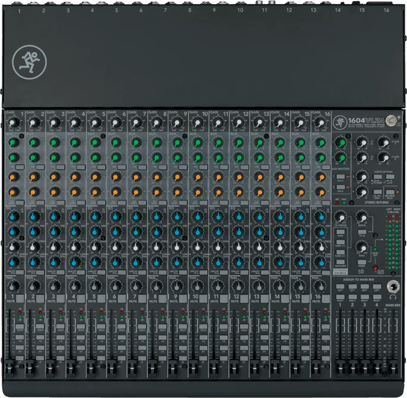Click the MID EQ knob on channel 9
Screen dimensions: 407x398
point(177,231)
